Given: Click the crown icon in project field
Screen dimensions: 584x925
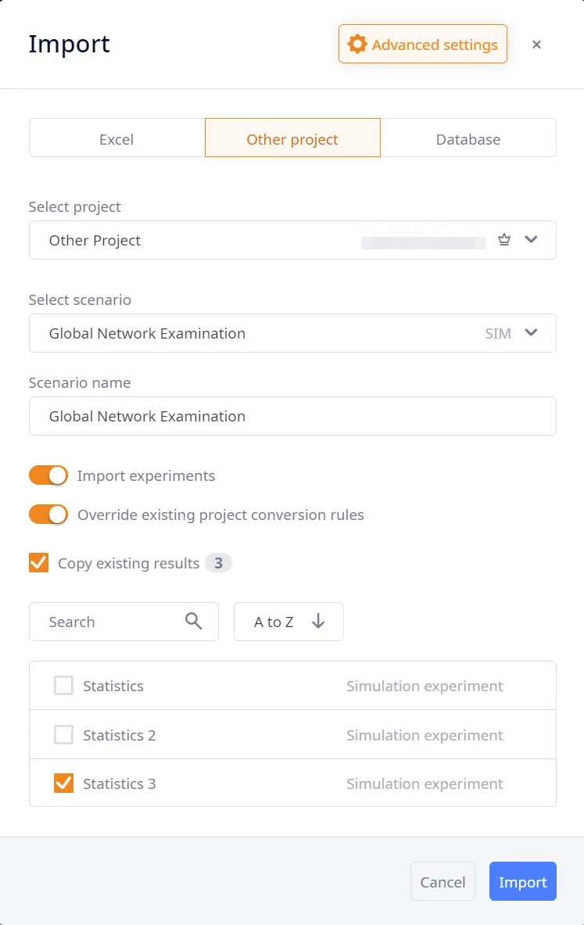Looking at the screenshot, I should pos(504,240).
